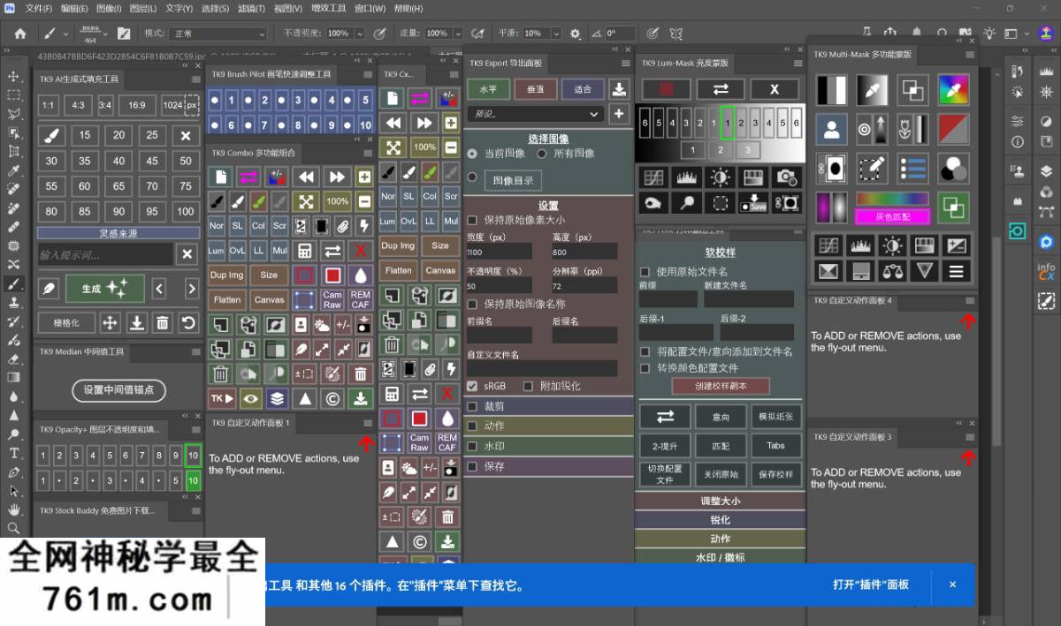1061x626 pixels.
Task: Open the info Cx panel icon in right dock
Action: (x=1047, y=272)
